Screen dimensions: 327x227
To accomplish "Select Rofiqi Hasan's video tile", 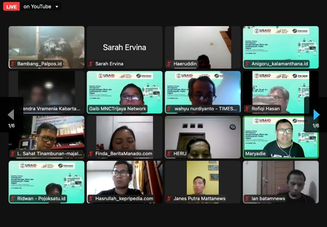I will click(281, 92).
